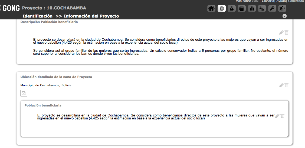Click the nested Población beneficiaria heading

(x=43, y=105)
